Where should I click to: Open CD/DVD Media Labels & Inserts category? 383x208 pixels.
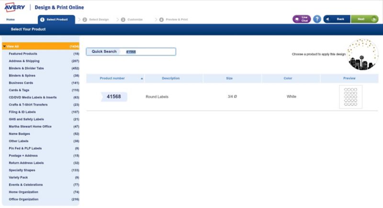(33, 97)
